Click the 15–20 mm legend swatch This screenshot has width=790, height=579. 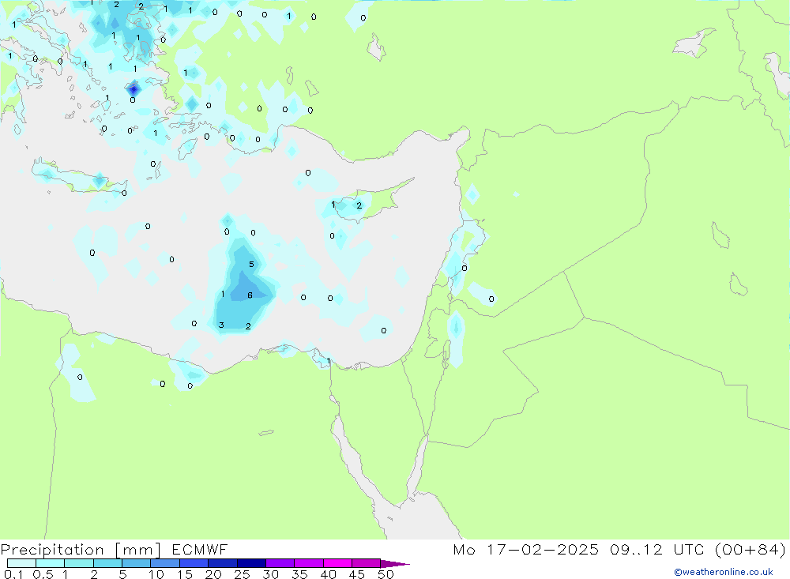tap(194, 563)
